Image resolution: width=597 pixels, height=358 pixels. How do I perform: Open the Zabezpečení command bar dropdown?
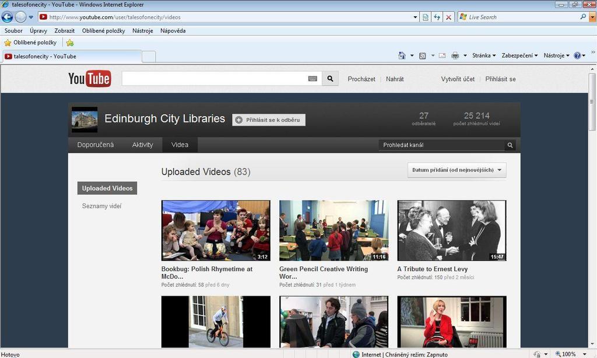[x=519, y=55]
